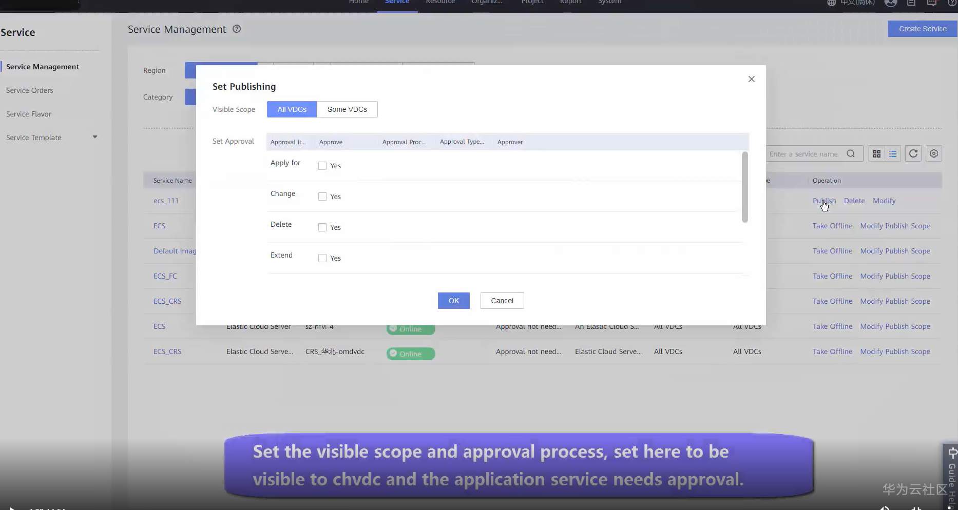The height and width of the screenshot is (510, 958).
Task: Open the Default Imag service link
Action: click(175, 251)
